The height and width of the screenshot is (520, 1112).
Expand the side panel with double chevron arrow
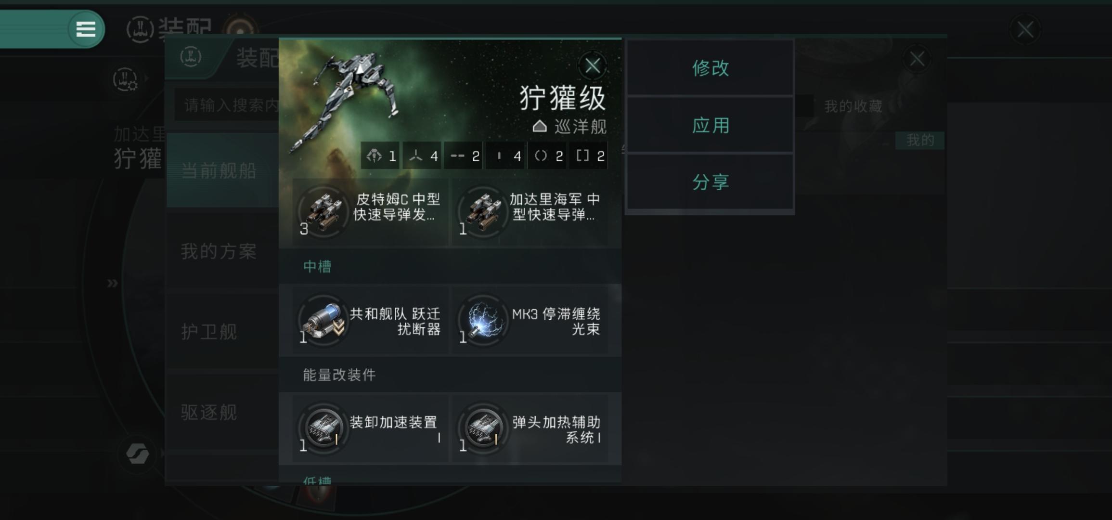[112, 283]
